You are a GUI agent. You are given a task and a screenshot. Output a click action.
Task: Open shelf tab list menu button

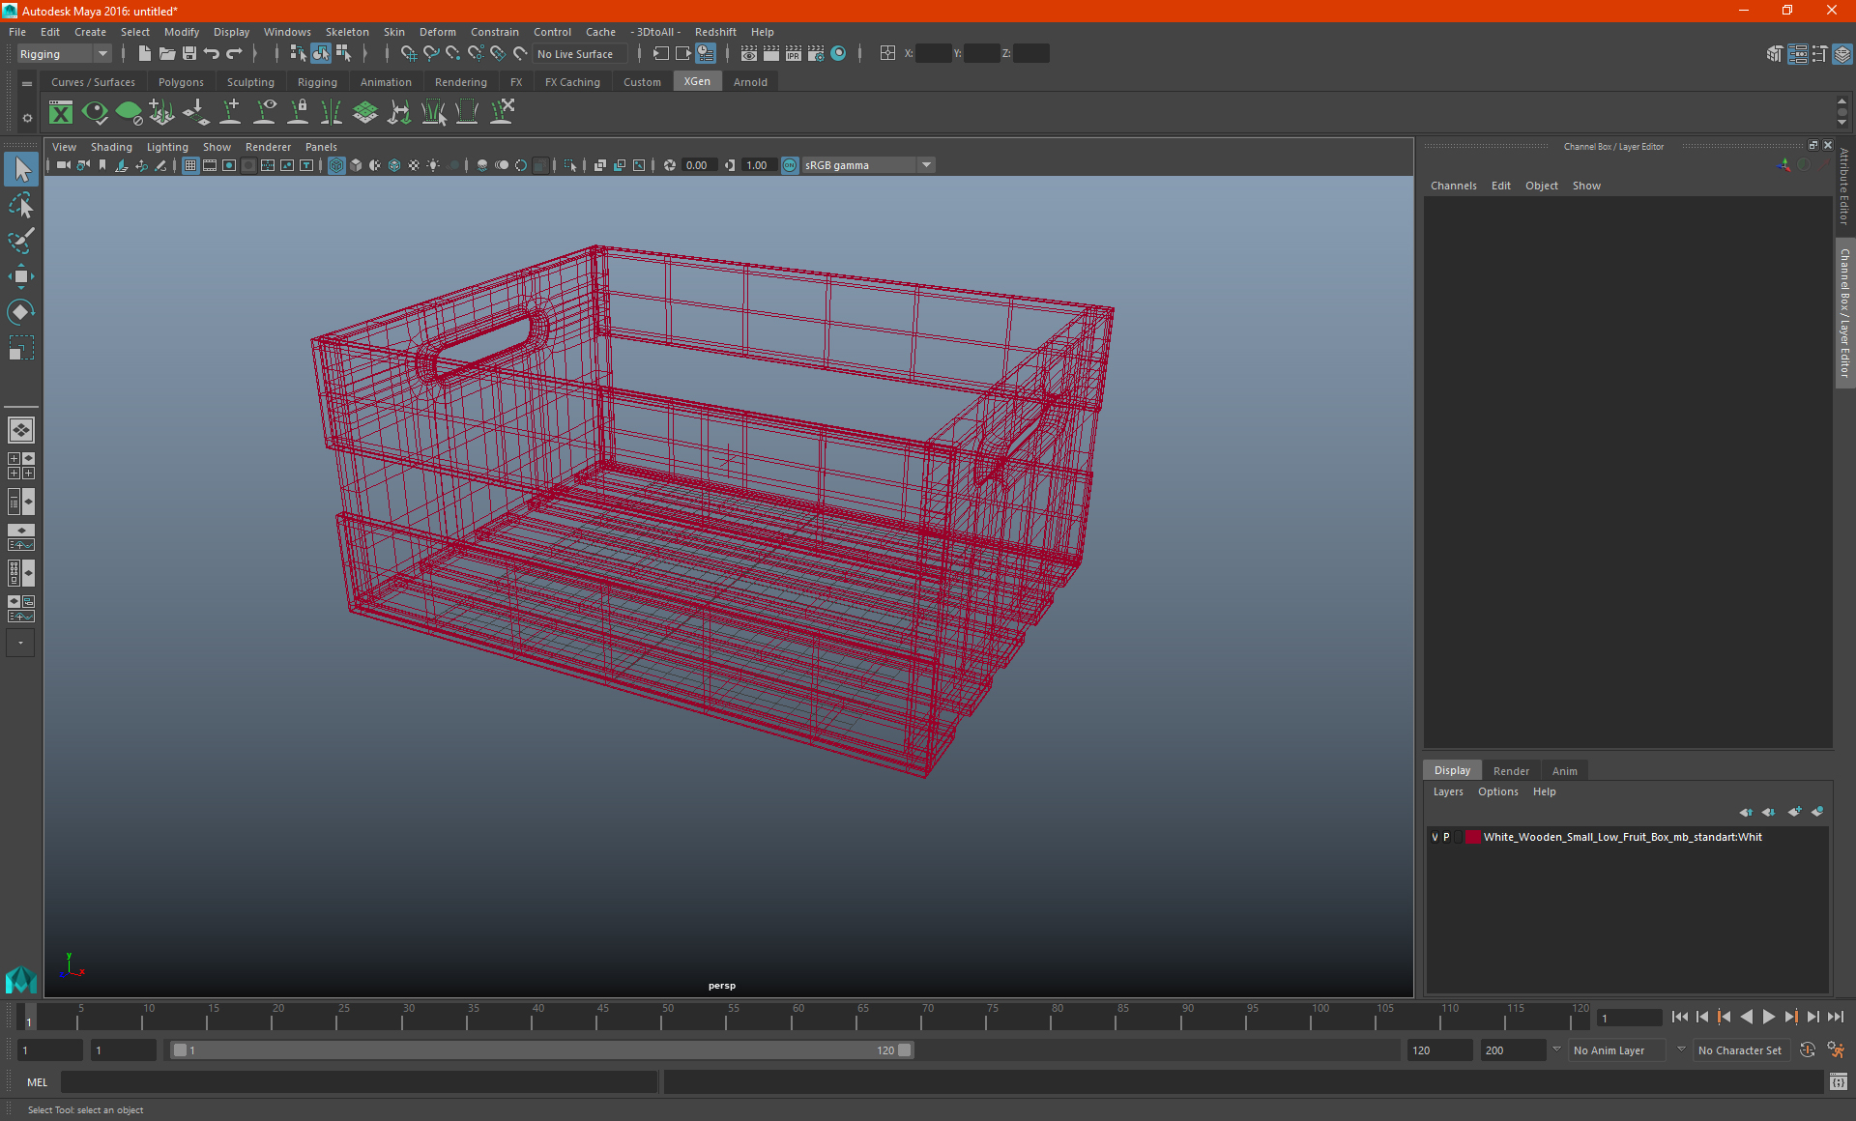click(27, 84)
